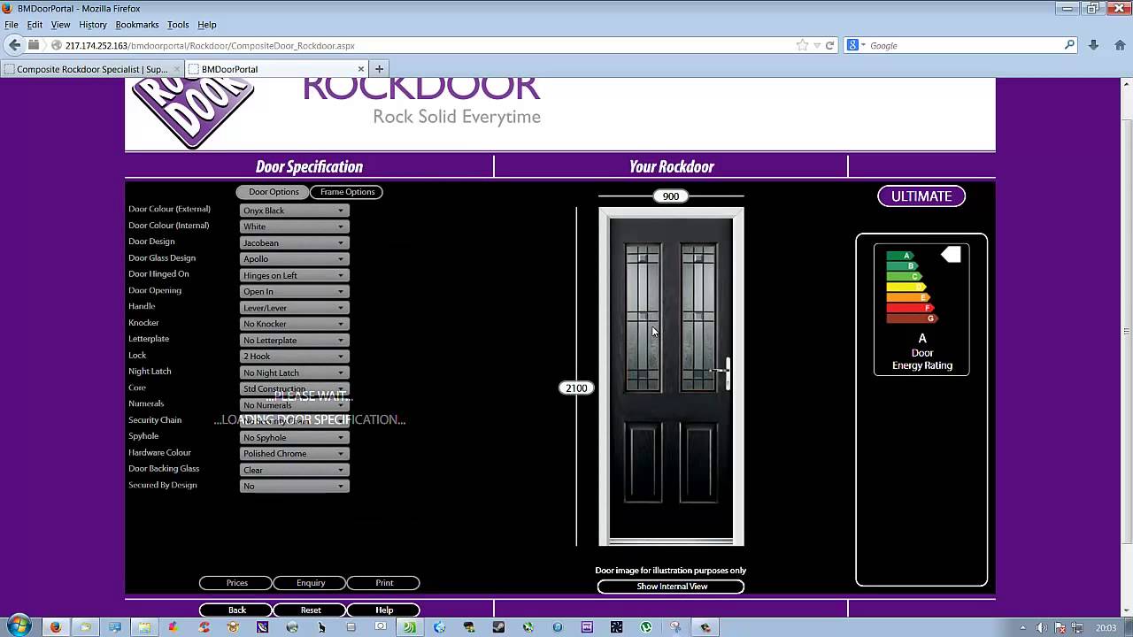The image size is (1133, 637).
Task: Bookmark this page with the star icon
Action: tap(802, 45)
